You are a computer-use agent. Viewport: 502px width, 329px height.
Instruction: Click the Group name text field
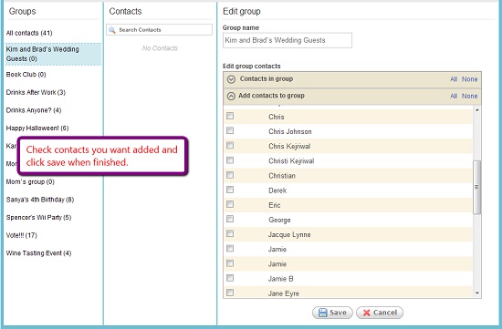tap(288, 40)
